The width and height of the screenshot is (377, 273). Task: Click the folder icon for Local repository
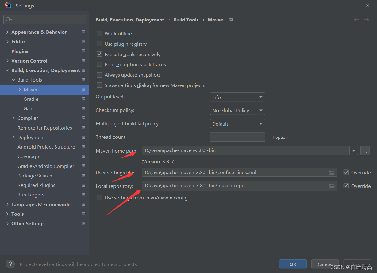click(x=332, y=186)
